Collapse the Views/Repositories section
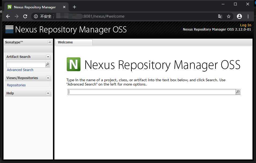 [x=48, y=78]
